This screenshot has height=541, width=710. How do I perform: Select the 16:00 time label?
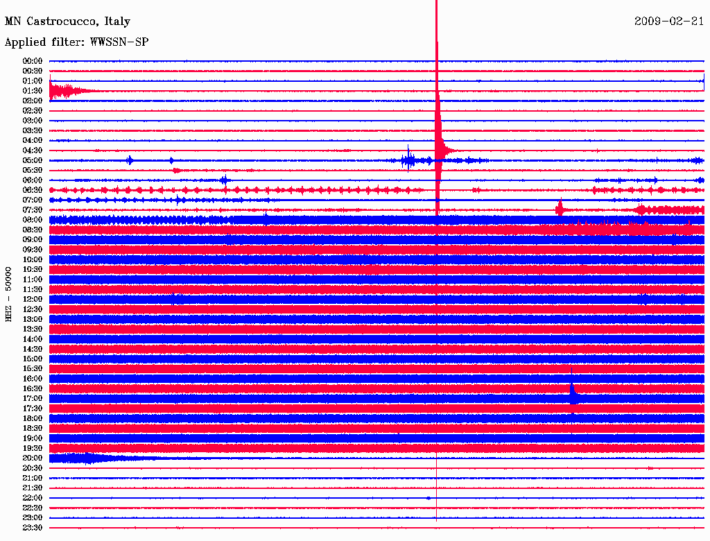click(x=33, y=379)
